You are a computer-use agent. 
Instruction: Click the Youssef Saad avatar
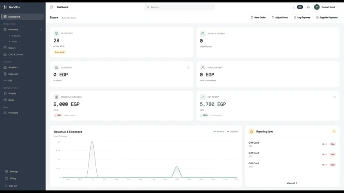316,7
